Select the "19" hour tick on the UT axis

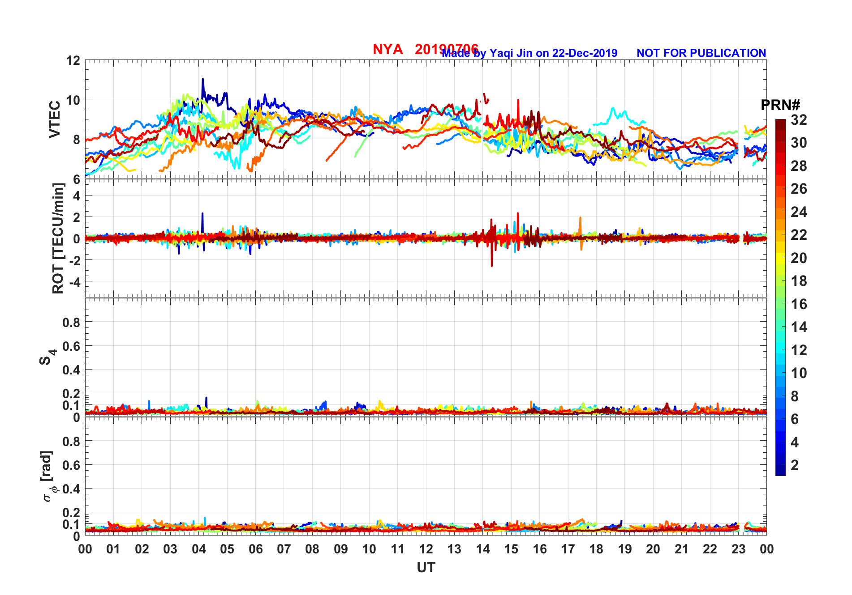click(625, 549)
